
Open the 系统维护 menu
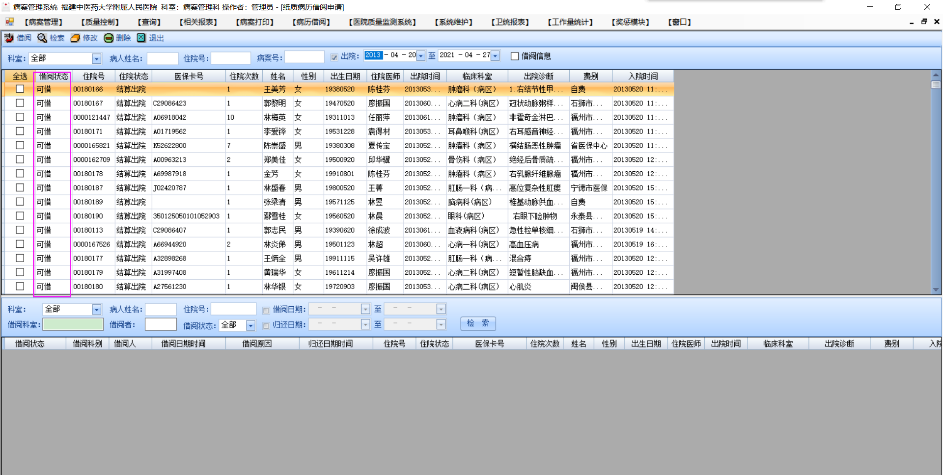454,22
